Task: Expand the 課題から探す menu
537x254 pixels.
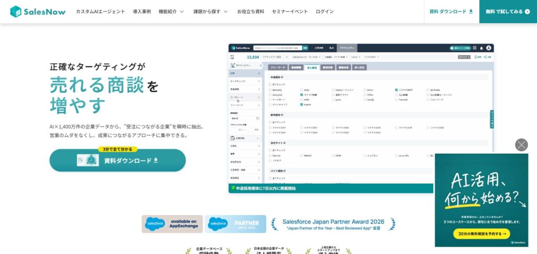Action: coord(211,12)
